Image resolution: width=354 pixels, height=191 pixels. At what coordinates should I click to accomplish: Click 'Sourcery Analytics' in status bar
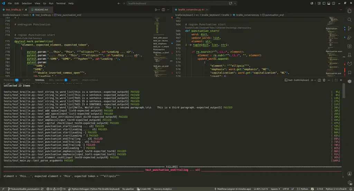(162, 189)
